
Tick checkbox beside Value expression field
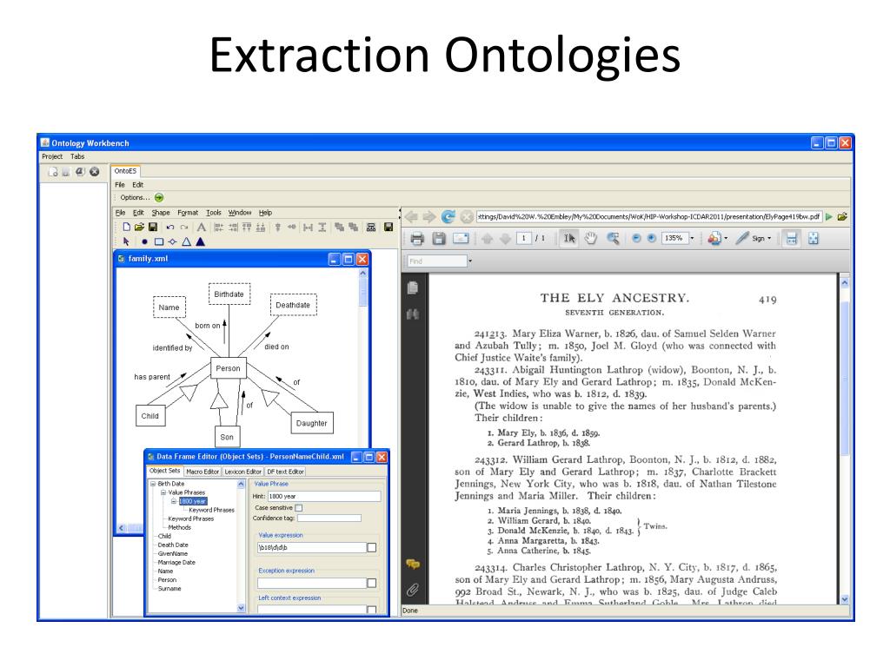372,548
